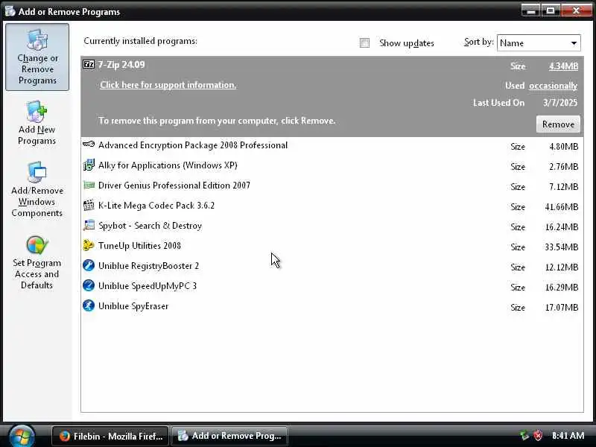
Task: Switch to Filebin - Mozilla Firefox taskbar button
Action: click(110, 436)
